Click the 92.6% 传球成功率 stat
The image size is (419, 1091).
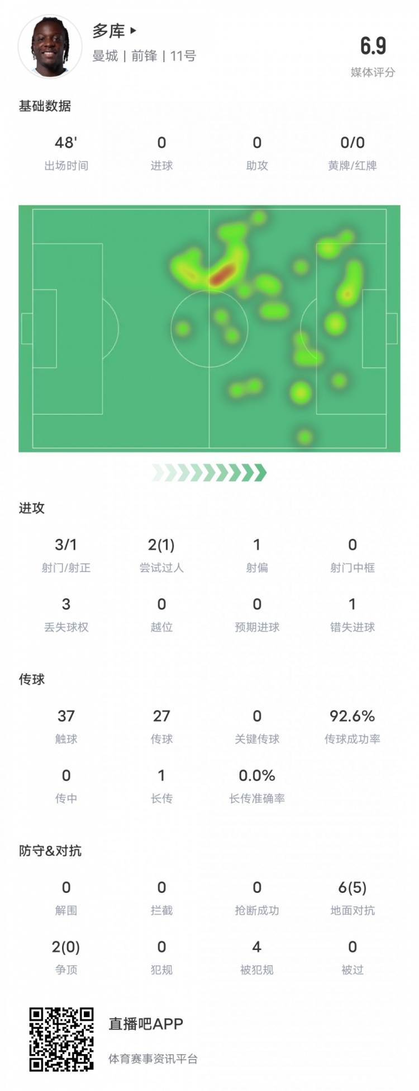(x=352, y=726)
